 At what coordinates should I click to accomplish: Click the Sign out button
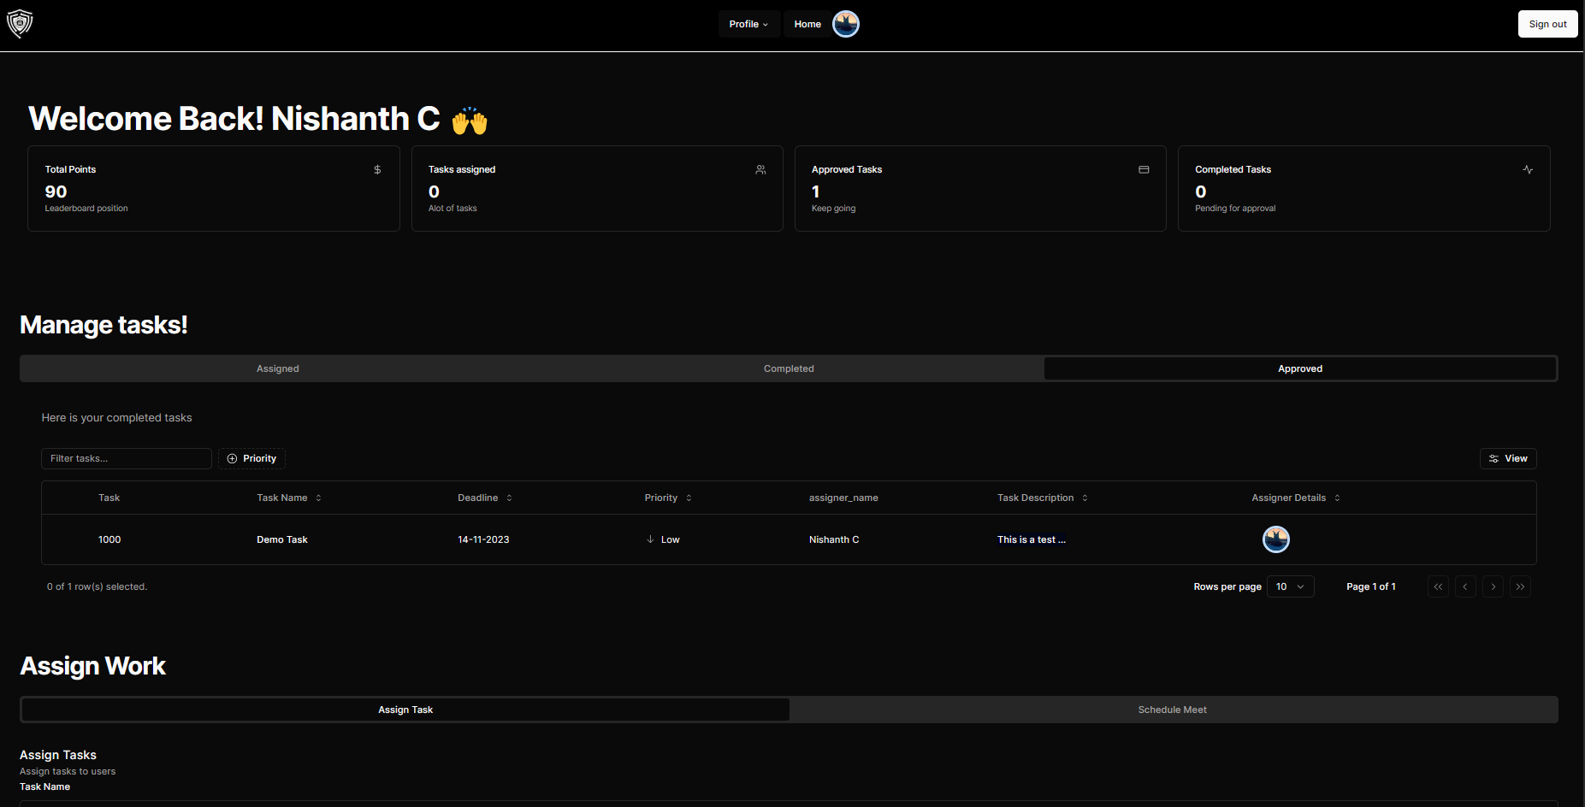coord(1547,24)
